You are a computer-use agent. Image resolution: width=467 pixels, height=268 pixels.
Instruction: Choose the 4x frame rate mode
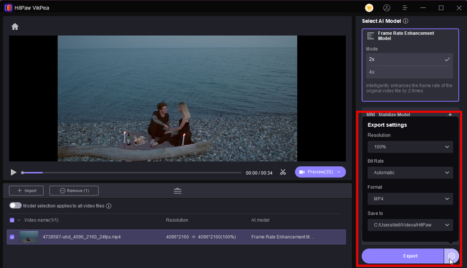tap(410, 72)
